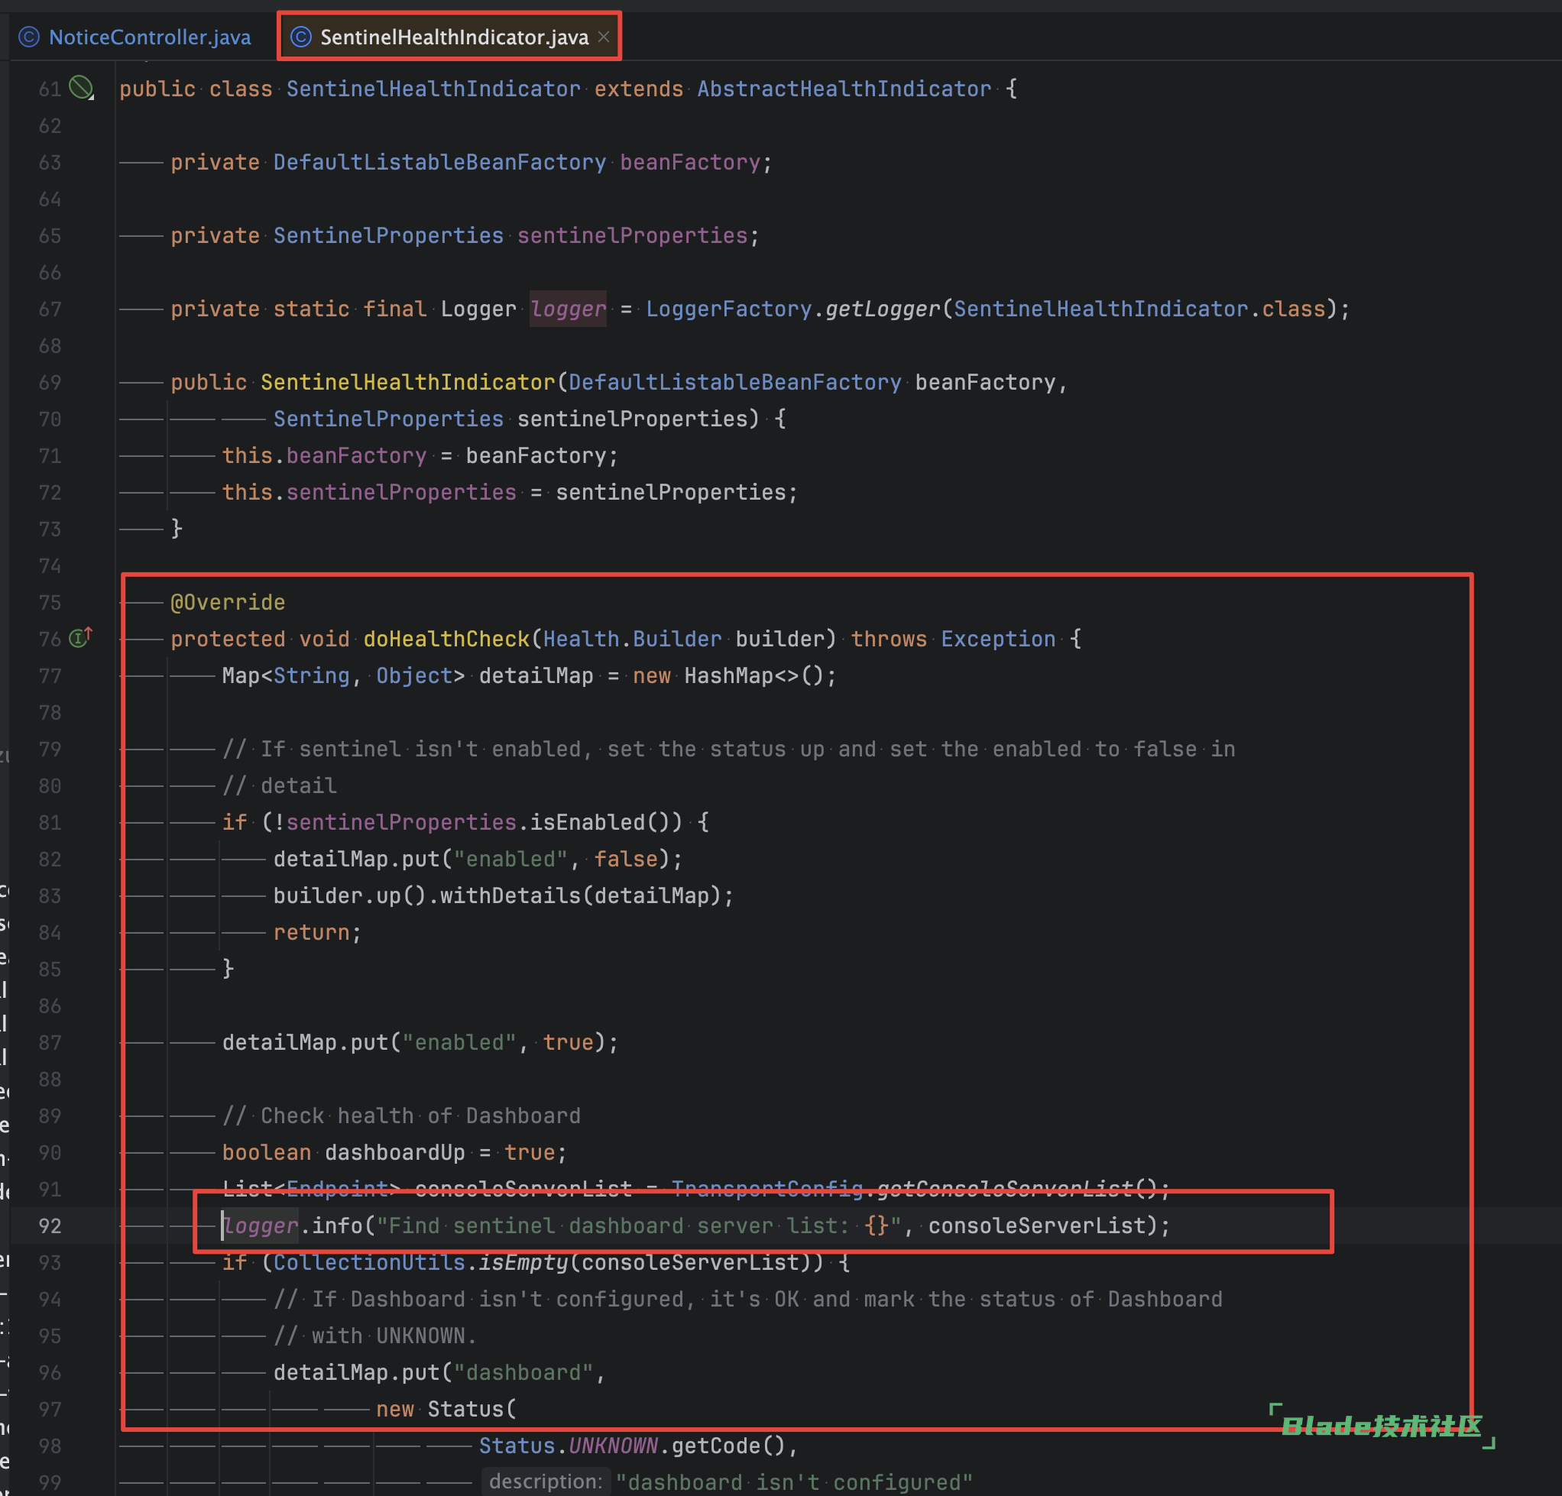Click the no-usages gutter icon at line 61

(81, 88)
